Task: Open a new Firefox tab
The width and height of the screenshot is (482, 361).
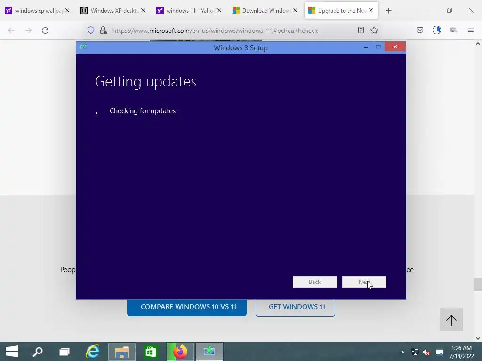Action: pyautogui.click(x=388, y=11)
